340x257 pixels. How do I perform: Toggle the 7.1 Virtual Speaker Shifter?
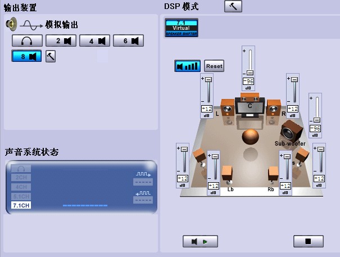(x=182, y=28)
